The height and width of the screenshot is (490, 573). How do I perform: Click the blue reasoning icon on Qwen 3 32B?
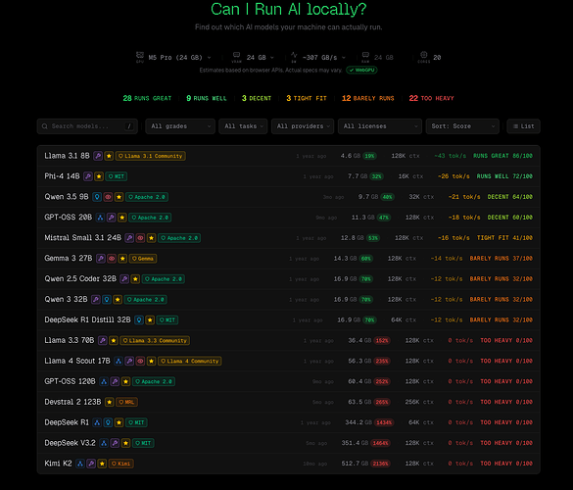click(107, 300)
